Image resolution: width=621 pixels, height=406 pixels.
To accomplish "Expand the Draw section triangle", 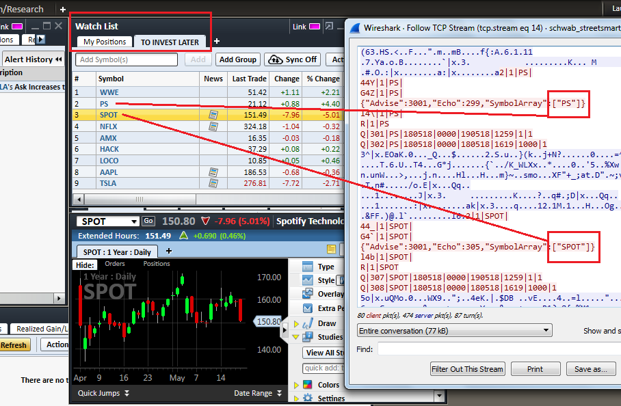I will pos(296,324).
